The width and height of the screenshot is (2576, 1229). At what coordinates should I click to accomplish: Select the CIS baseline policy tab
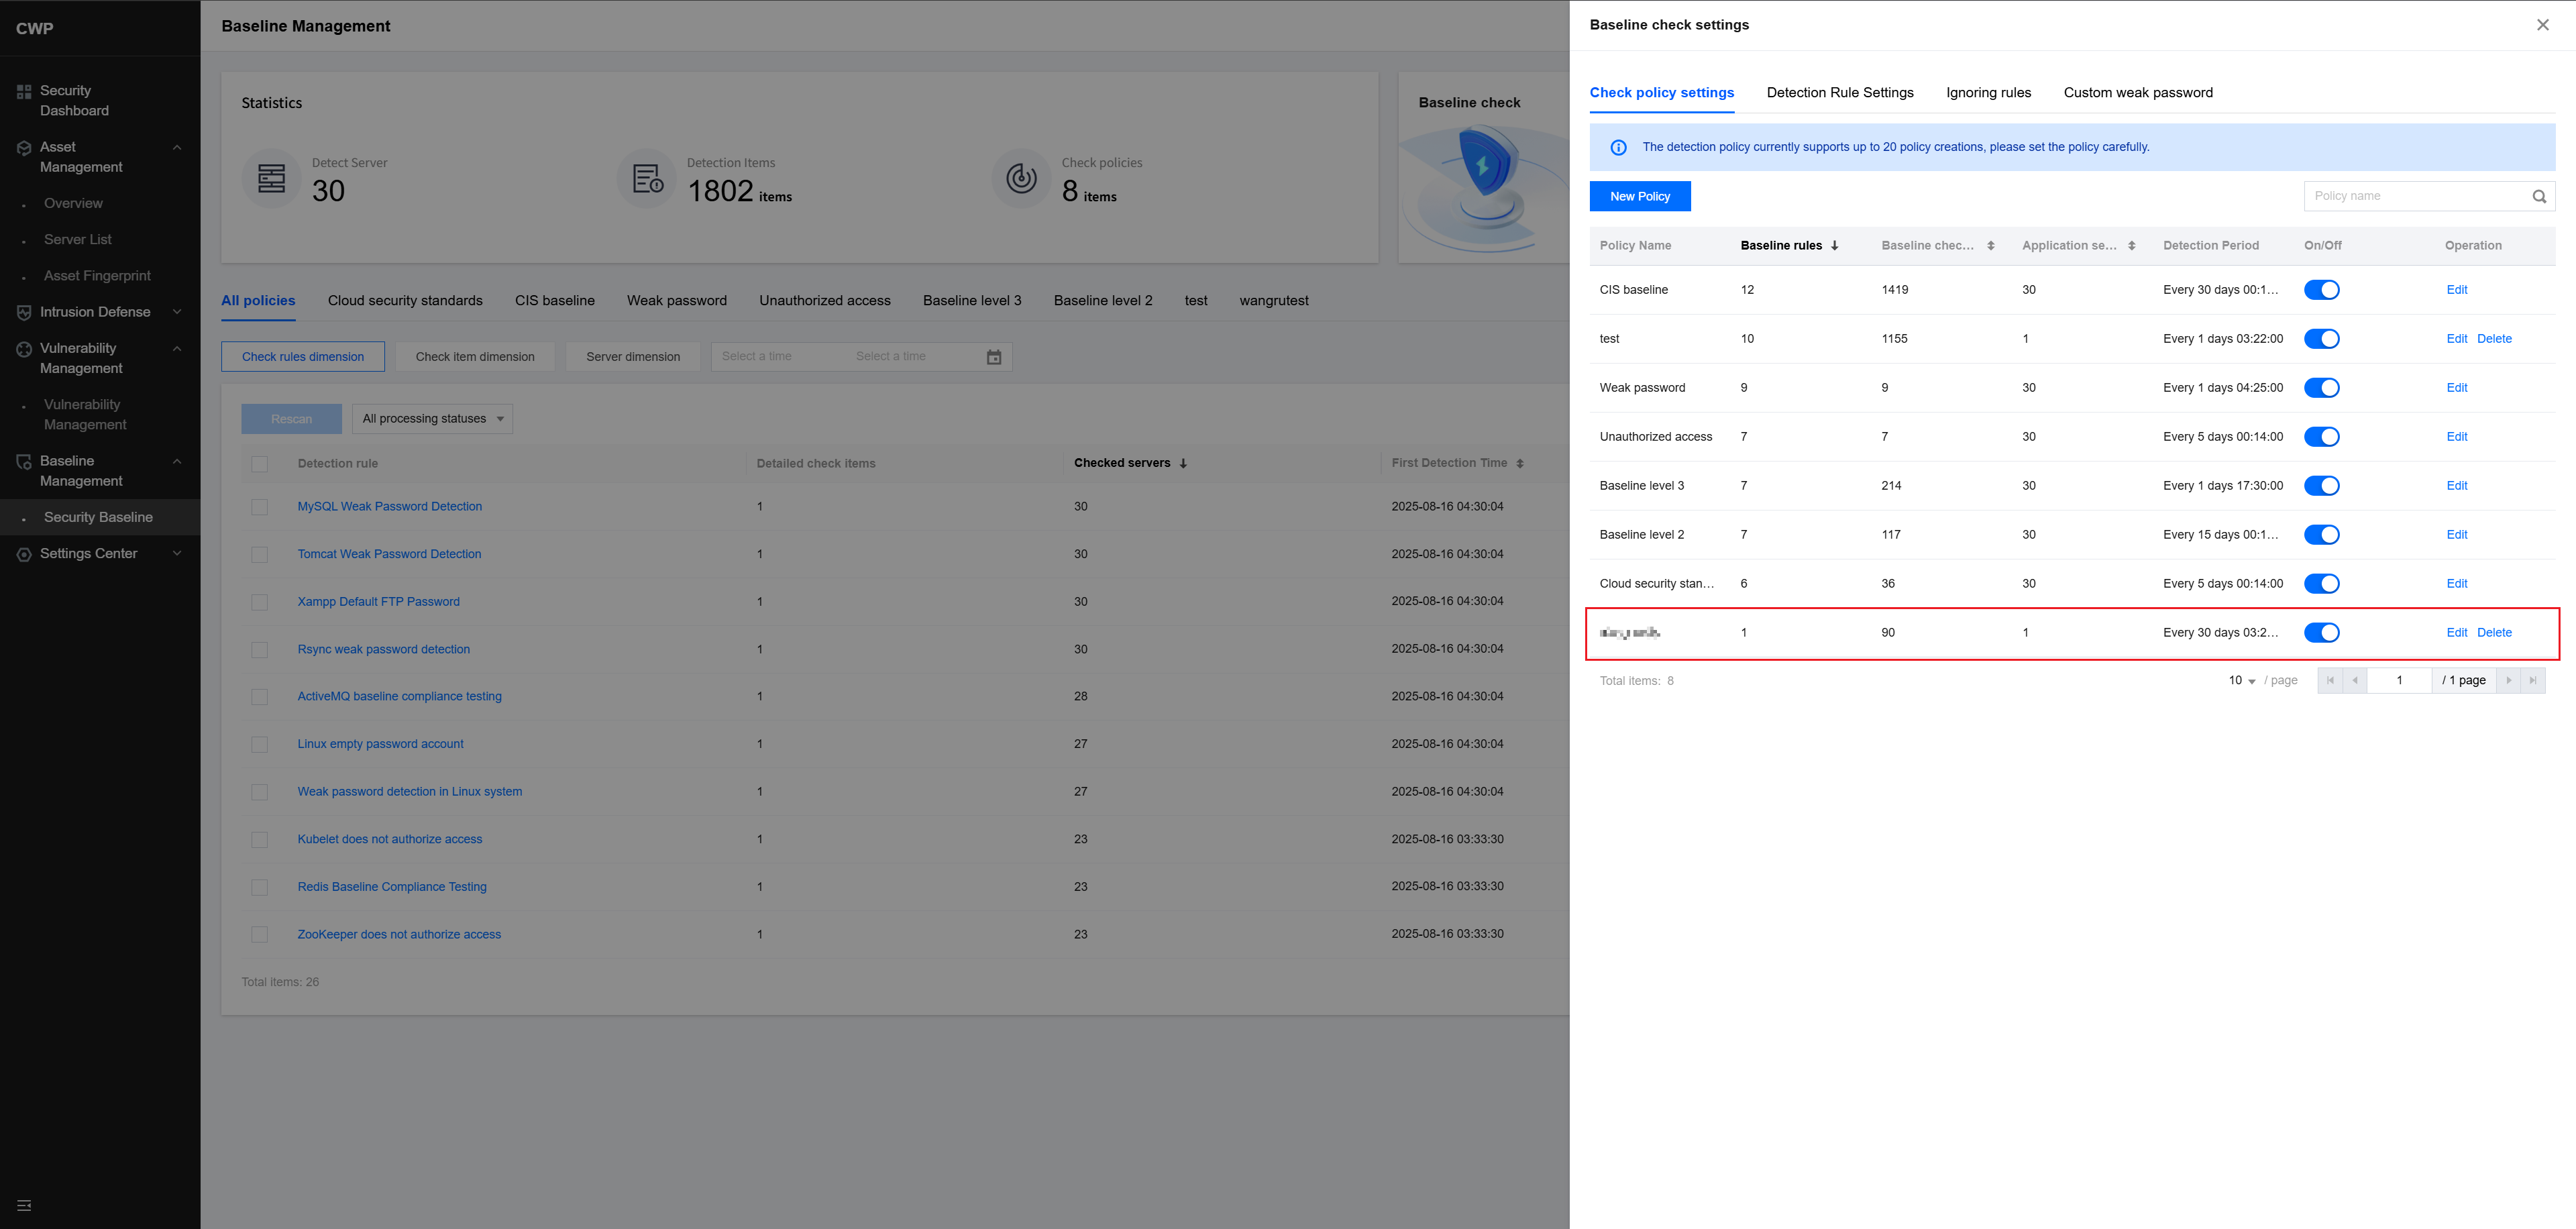tap(555, 301)
